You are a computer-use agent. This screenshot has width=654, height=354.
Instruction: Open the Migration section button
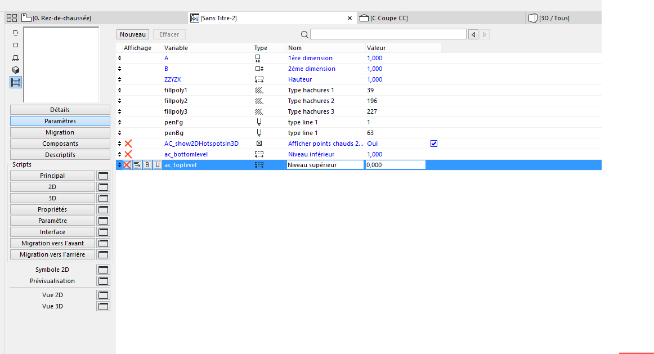[x=60, y=132]
